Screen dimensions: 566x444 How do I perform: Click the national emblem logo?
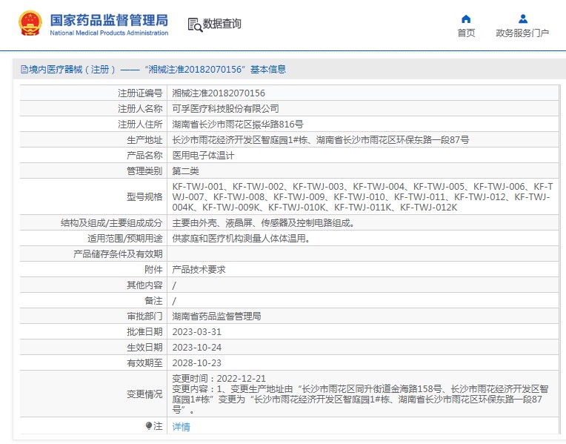coord(30,24)
